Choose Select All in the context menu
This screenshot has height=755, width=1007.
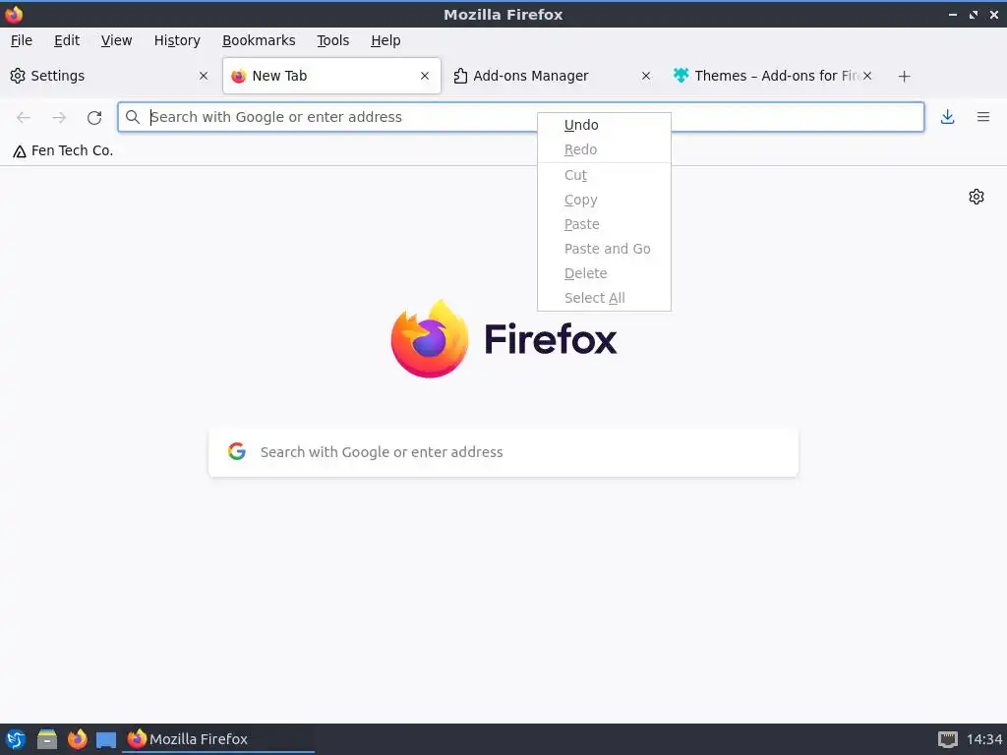(605, 298)
